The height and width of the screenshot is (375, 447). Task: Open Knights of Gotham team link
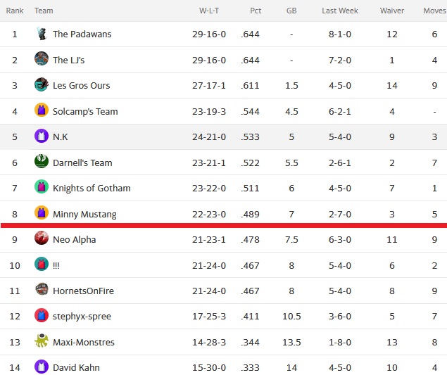click(92, 189)
